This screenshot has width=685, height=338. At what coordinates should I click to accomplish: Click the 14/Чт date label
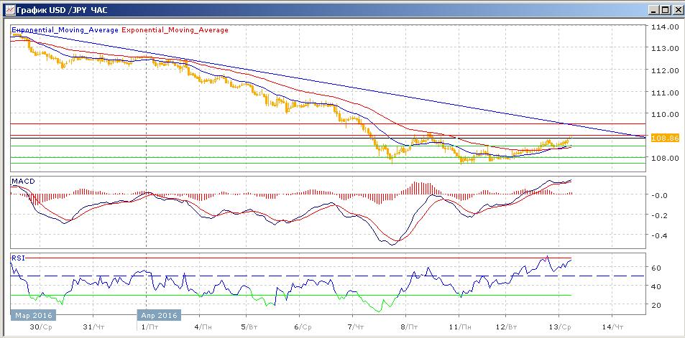[612, 326]
